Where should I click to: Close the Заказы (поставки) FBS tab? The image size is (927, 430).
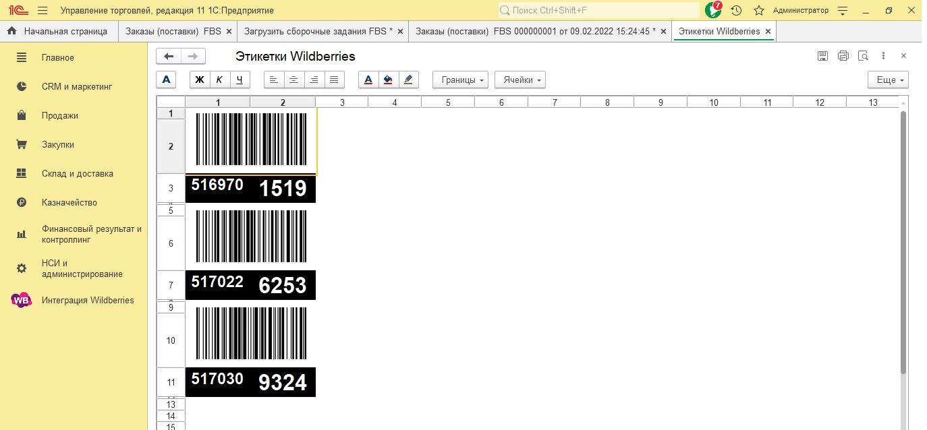click(229, 31)
